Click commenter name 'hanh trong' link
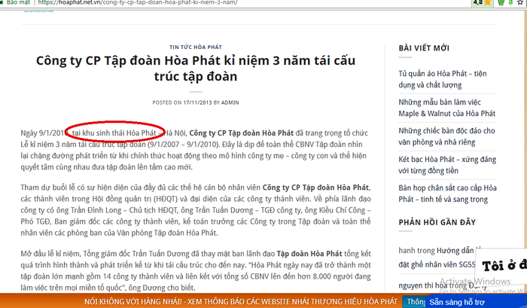Viewport: 527px width, 308px height. click(x=416, y=250)
